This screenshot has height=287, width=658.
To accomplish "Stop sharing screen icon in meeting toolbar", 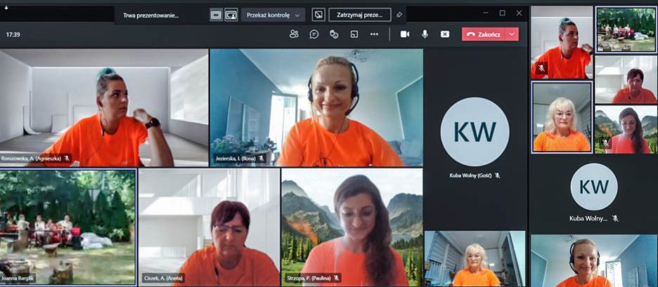I will point(444,34).
